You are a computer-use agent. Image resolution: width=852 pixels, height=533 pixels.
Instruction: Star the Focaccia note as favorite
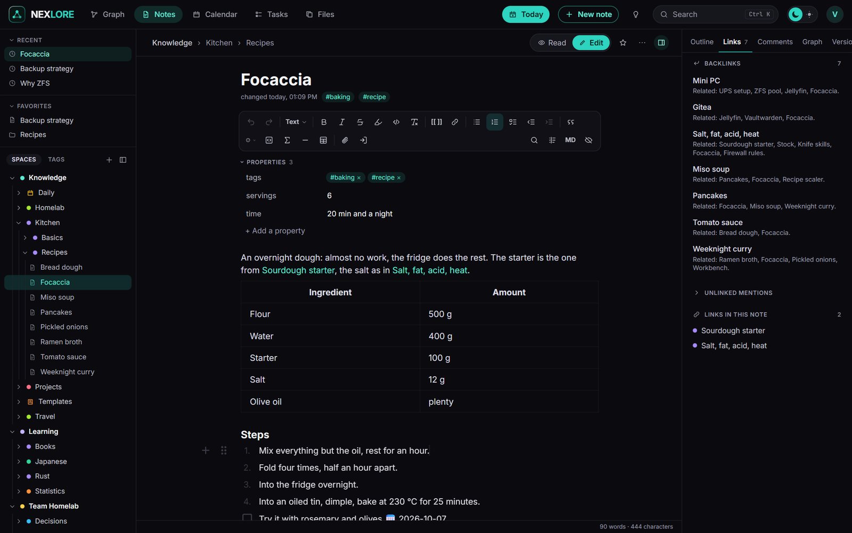pyautogui.click(x=623, y=43)
